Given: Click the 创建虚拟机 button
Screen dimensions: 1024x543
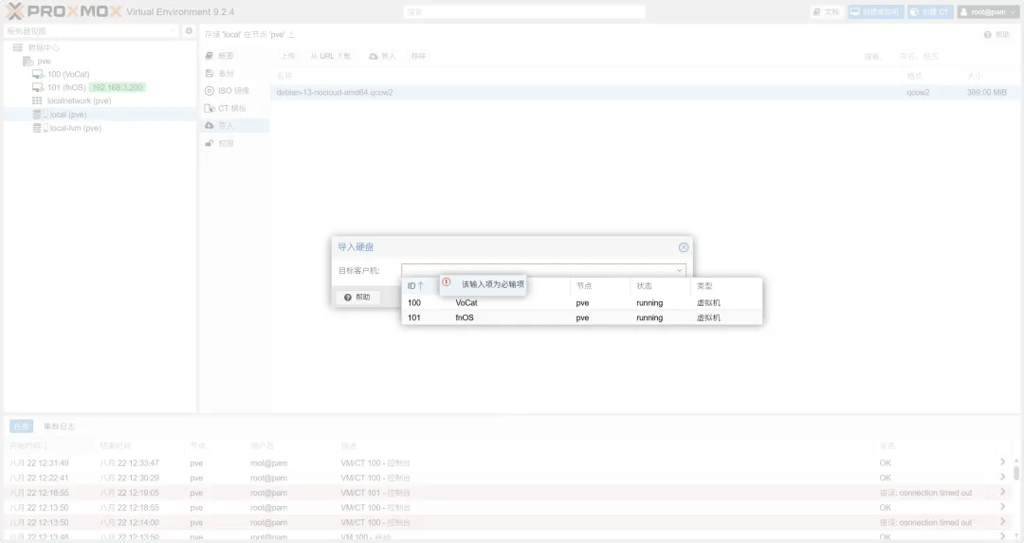Looking at the screenshot, I should click(x=875, y=11).
